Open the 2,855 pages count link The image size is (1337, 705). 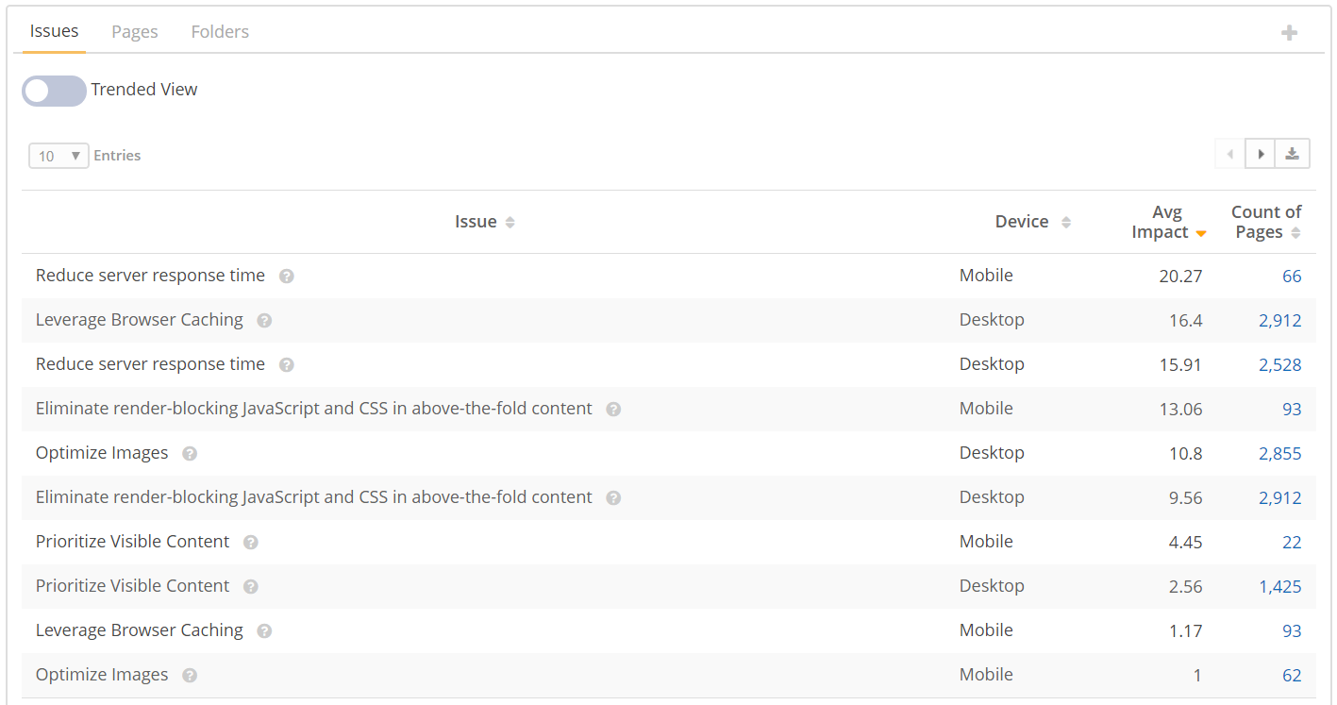1279,453
